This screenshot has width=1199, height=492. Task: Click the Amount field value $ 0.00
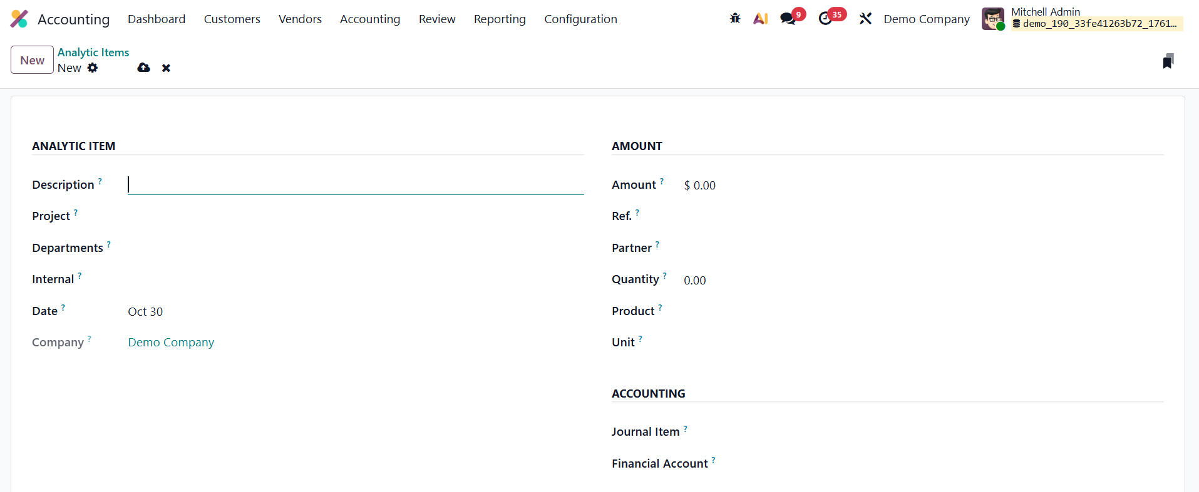tap(699, 185)
